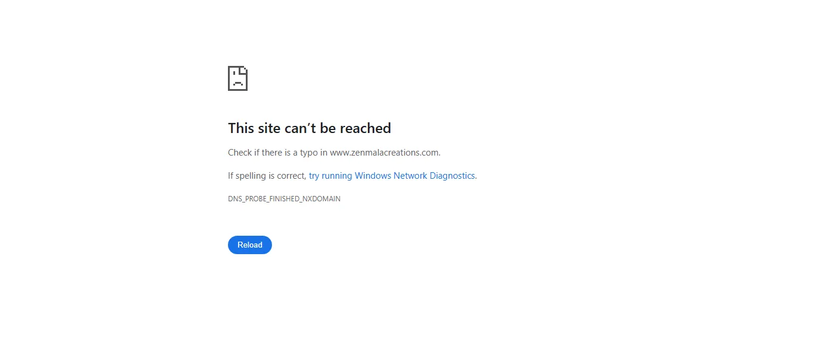Screen dimensions: 813x345
Task: Click the frowning mouth on the error icon
Action: pos(237,84)
